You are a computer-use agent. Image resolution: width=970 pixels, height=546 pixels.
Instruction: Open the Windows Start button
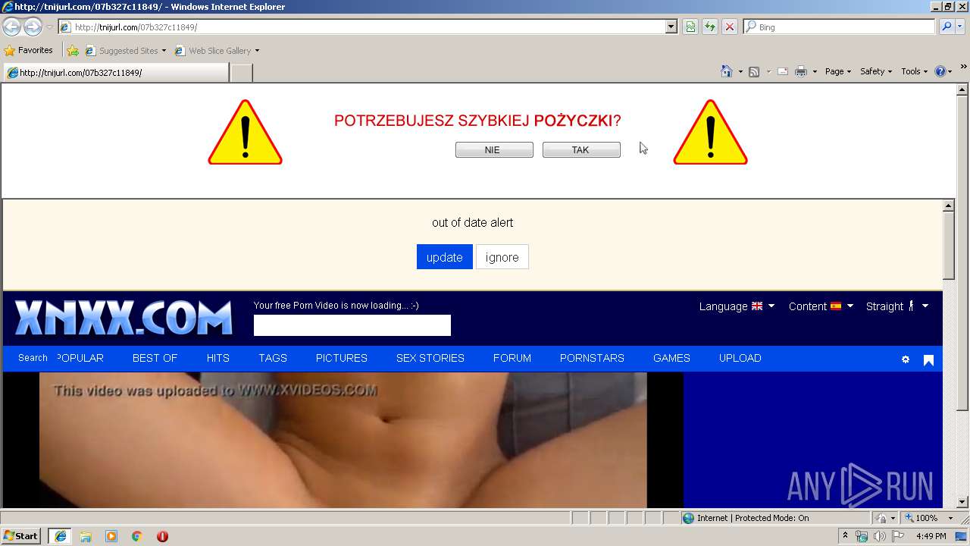pyautogui.click(x=21, y=536)
